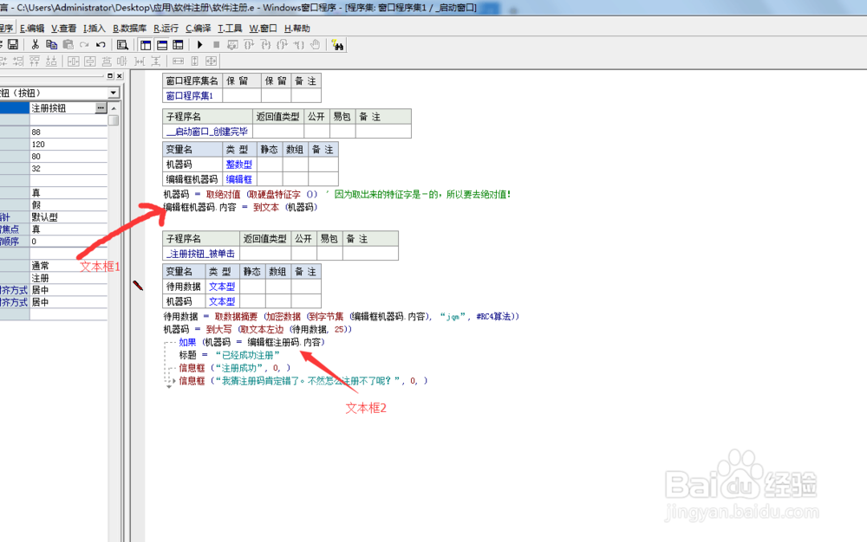Open the W.窗口 menu
Viewport: 867px width, 542px height.
263,29
